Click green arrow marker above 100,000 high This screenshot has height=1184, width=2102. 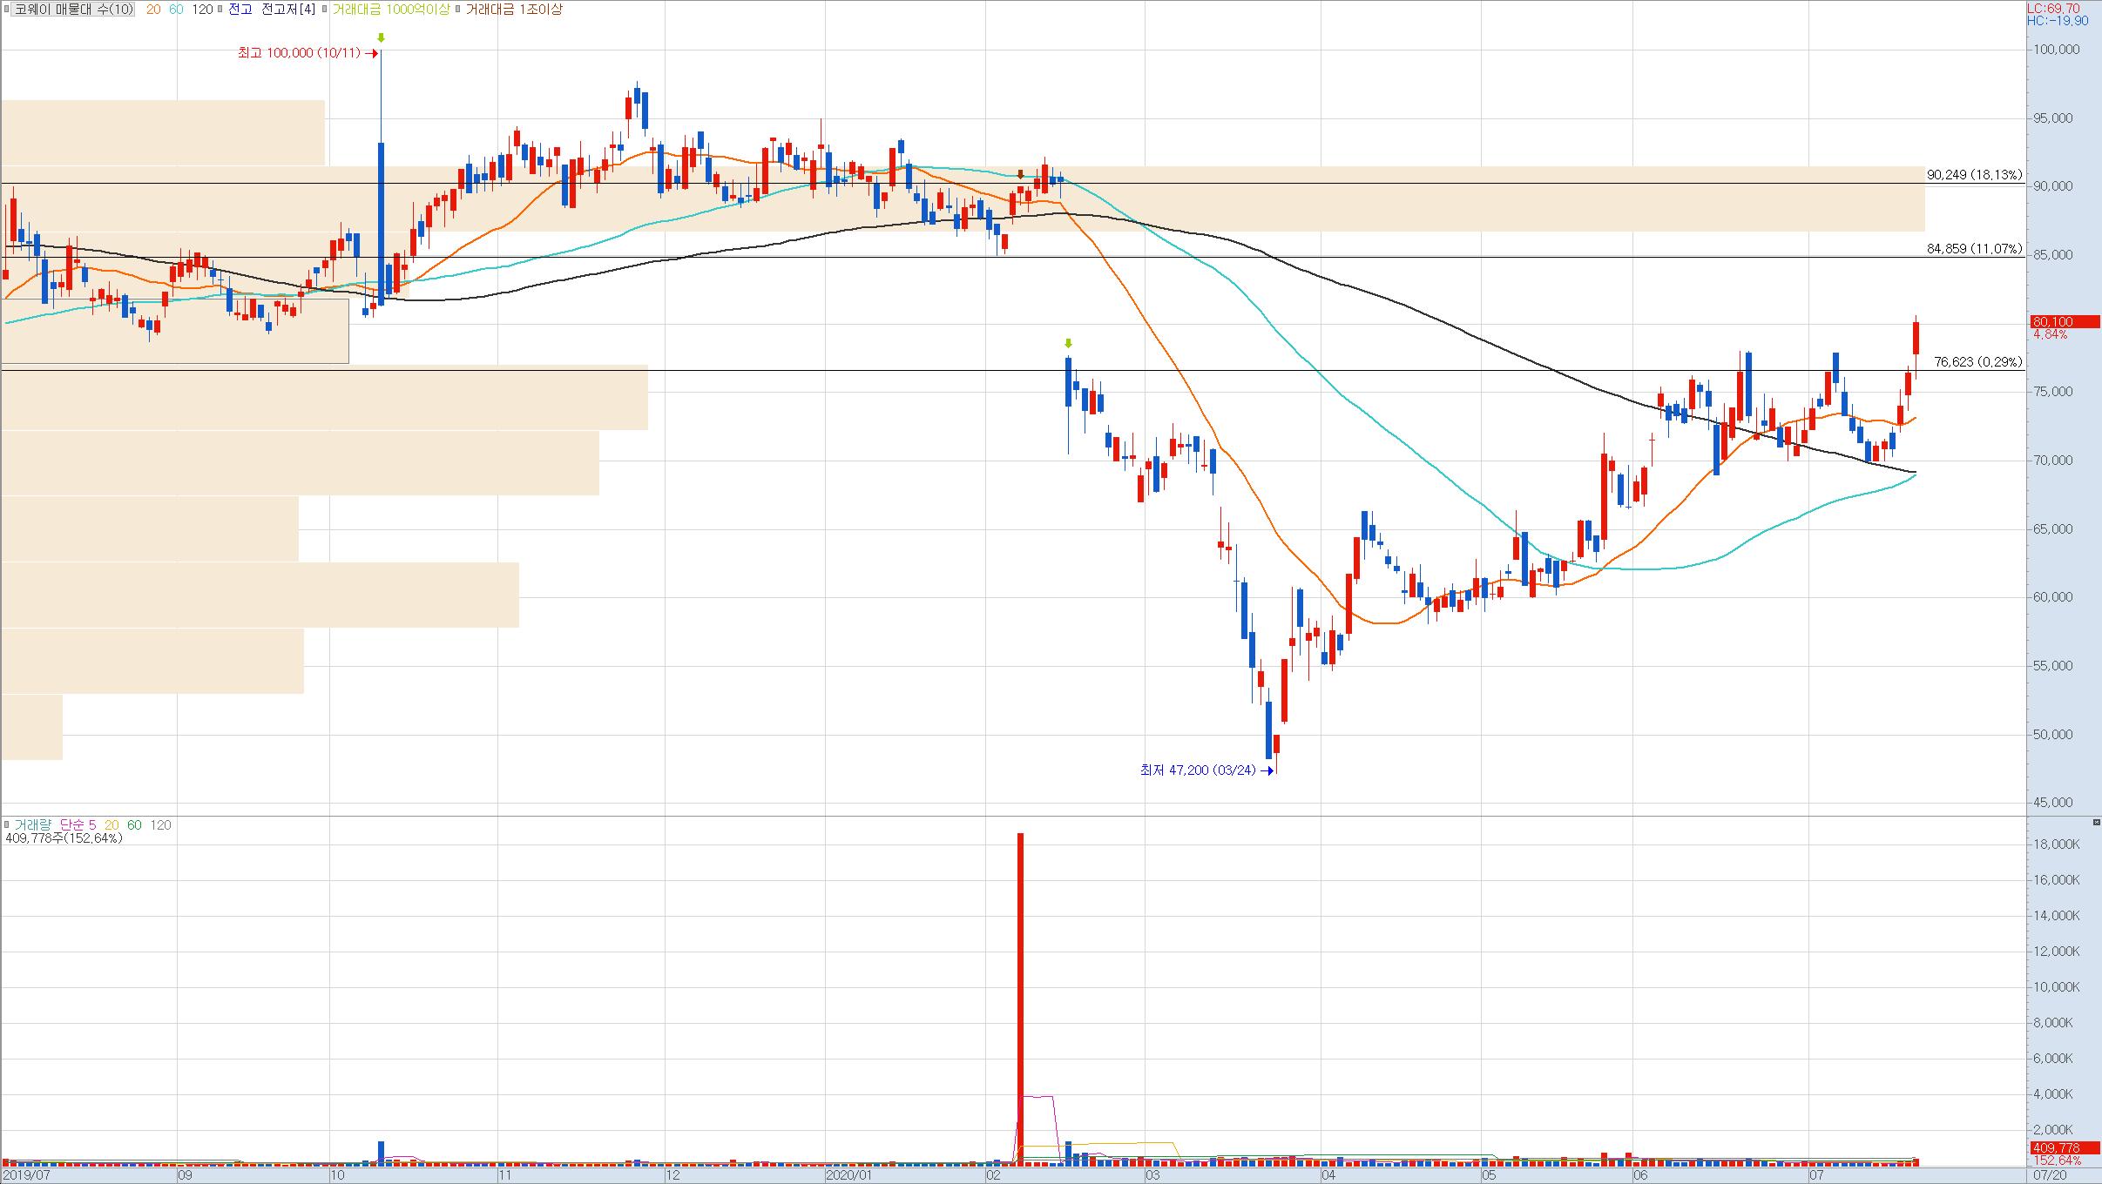[x=381, y=38]
